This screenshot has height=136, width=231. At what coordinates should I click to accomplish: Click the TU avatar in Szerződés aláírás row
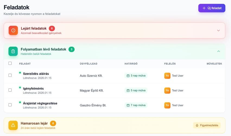click(x=167, y=76)
